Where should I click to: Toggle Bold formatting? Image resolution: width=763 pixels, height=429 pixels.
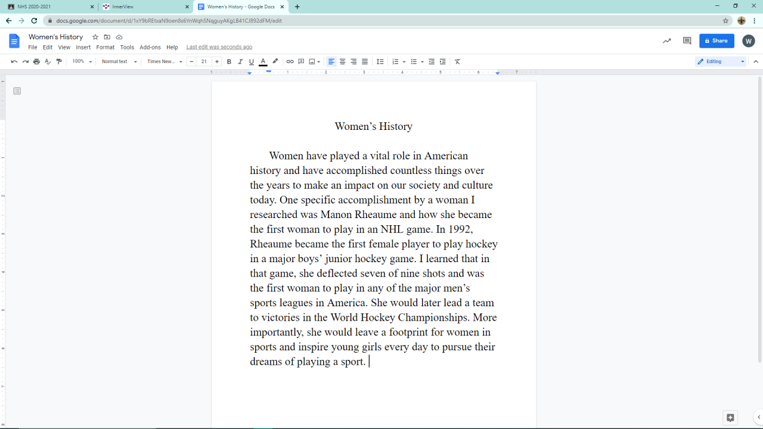pos(229,61)
